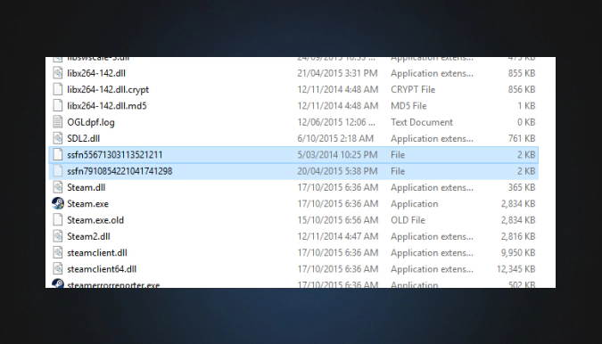This screenshot has width=602, height=344.
Task: Click the 2,816 KB size cell
Action: click(x=518, y=236)
